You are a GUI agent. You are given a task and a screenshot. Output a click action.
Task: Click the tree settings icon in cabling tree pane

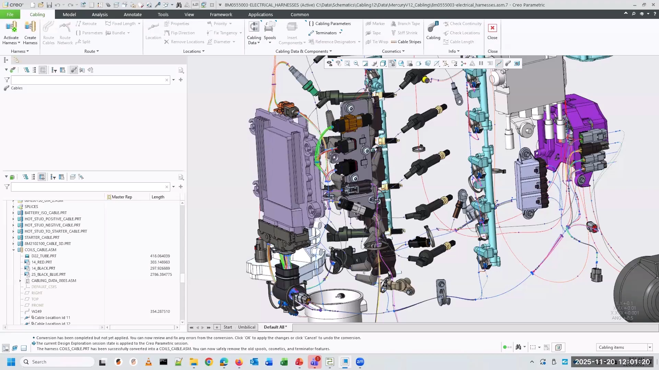tap(181, 70)
